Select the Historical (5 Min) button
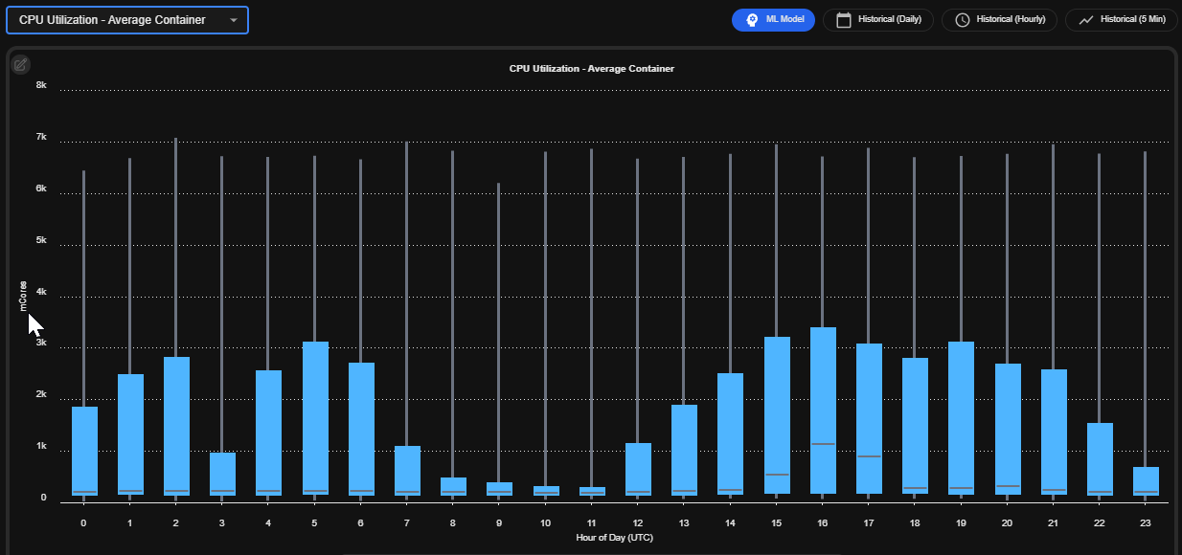 coord(1122,20)
